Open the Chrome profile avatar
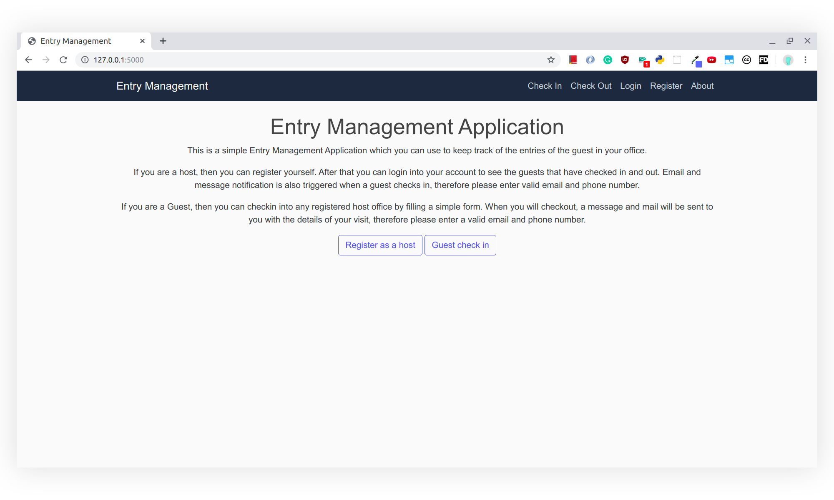This screenshot has height=500, width=834. click(788, 60)
